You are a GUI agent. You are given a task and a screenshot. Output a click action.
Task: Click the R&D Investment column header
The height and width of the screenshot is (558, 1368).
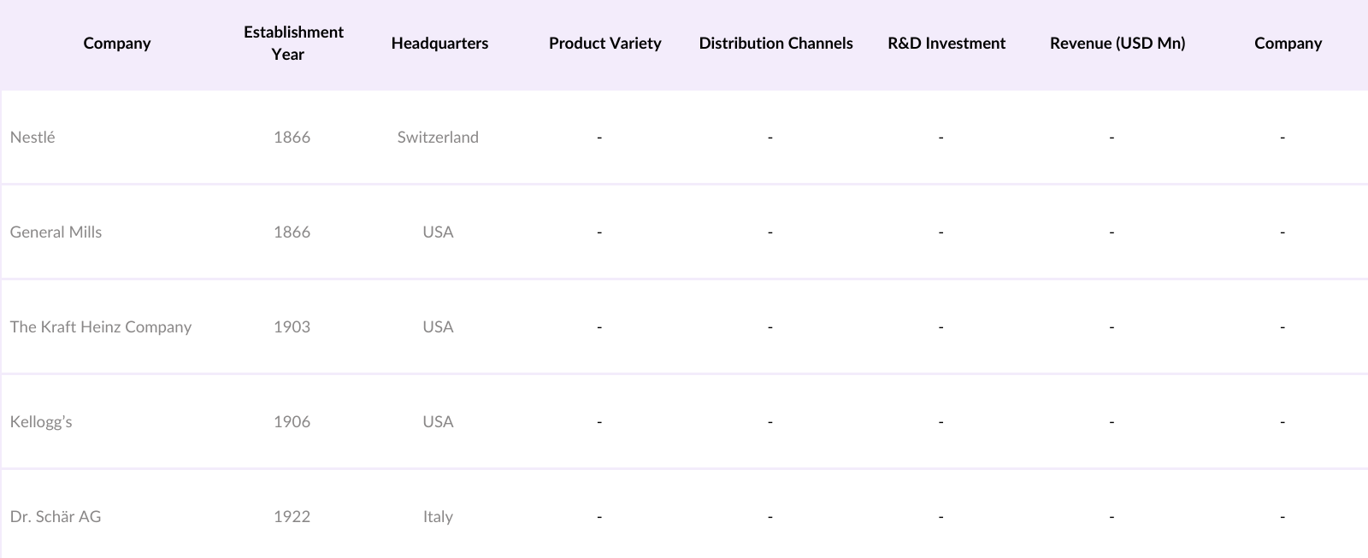tap(946, 43)
